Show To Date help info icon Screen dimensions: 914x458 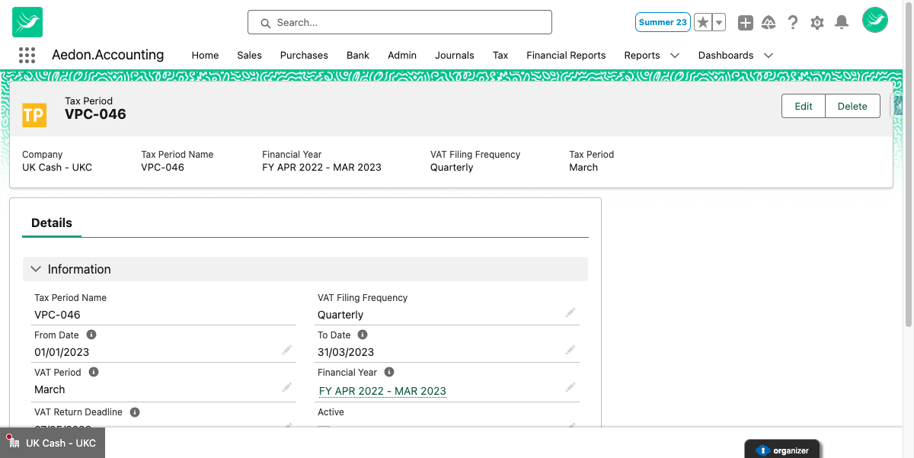click(x=363, y=335)
